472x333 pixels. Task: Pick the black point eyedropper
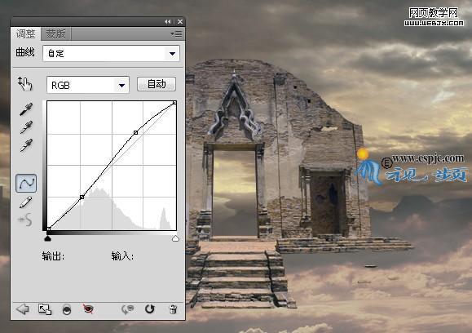pyautogui.click(x=26, y=109)
